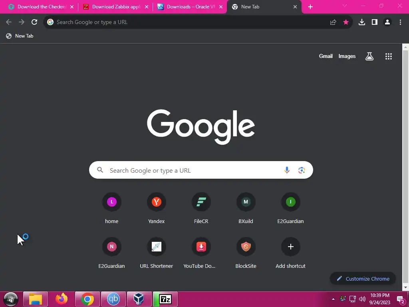Open VirtualBox from the taskbar
The height and width of the screenshot is (307, 409).
tap(139, 299)
